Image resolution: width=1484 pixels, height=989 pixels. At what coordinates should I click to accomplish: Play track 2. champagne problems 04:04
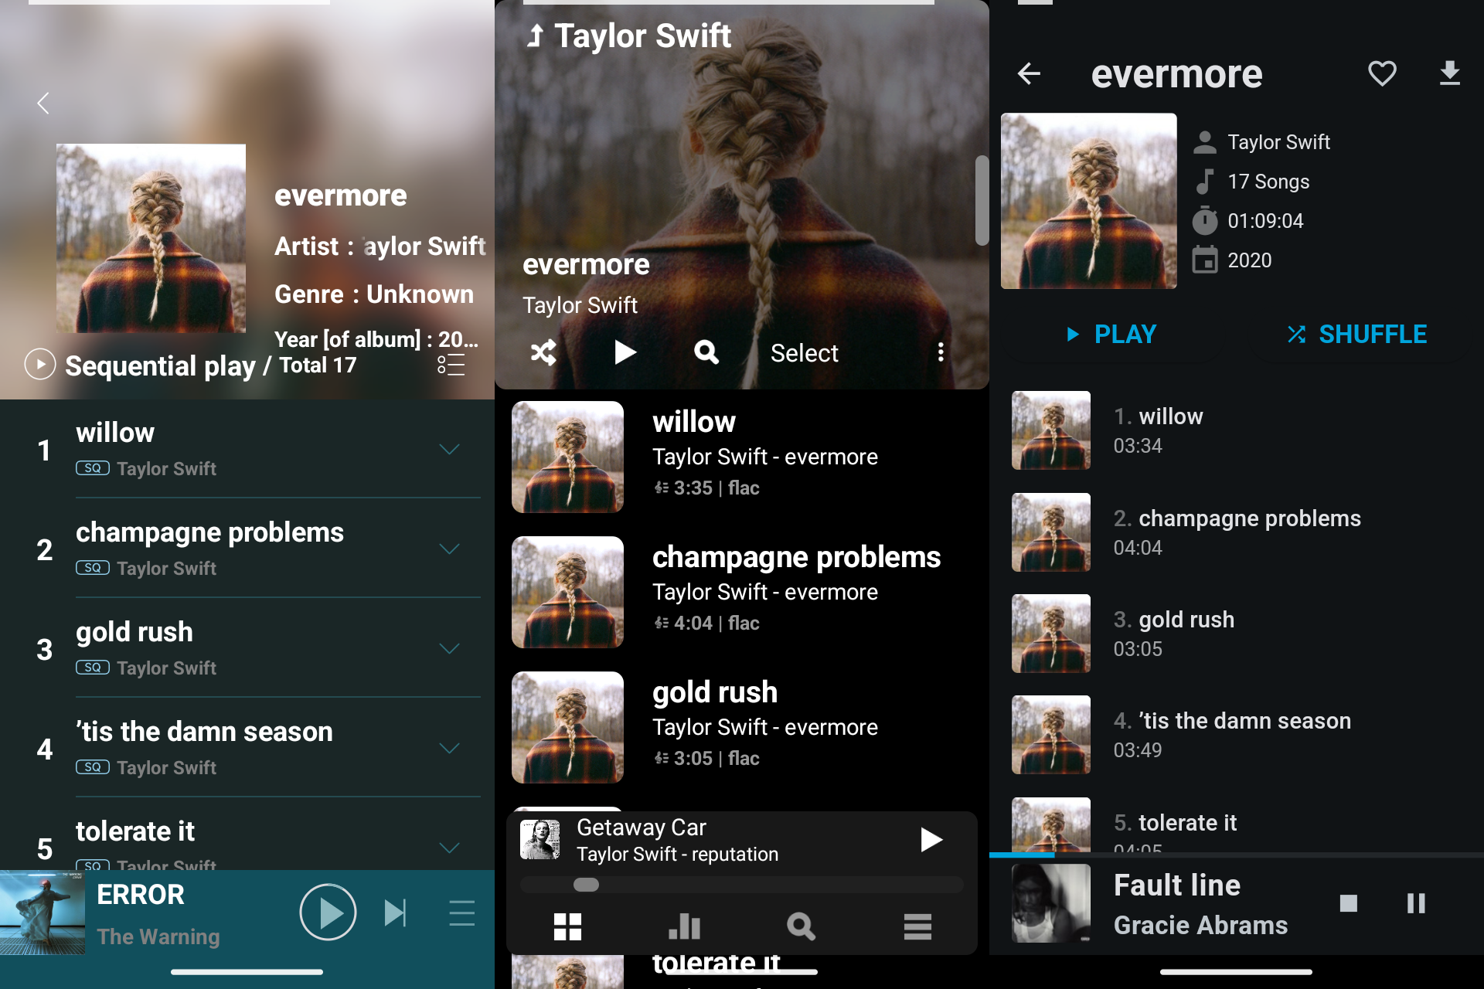coord(1237,532)
